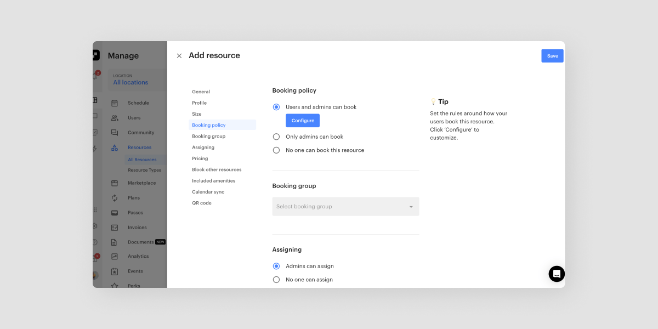
Task: Choose 'Only admins can book'
Action: pos(276,136)
